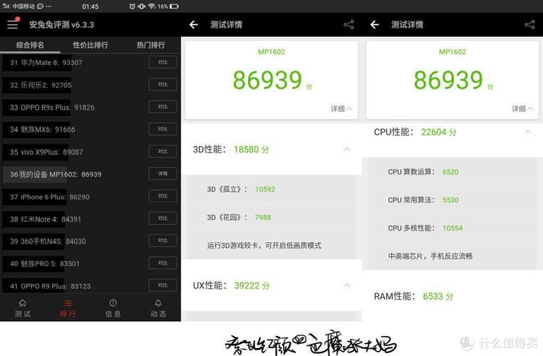Collapse the 3D性能 section chevron
Screen dimensions: 543x356
click(346, 149)
